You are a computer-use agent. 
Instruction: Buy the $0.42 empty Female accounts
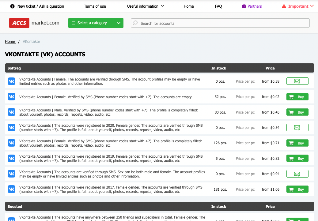click(297, 97)
